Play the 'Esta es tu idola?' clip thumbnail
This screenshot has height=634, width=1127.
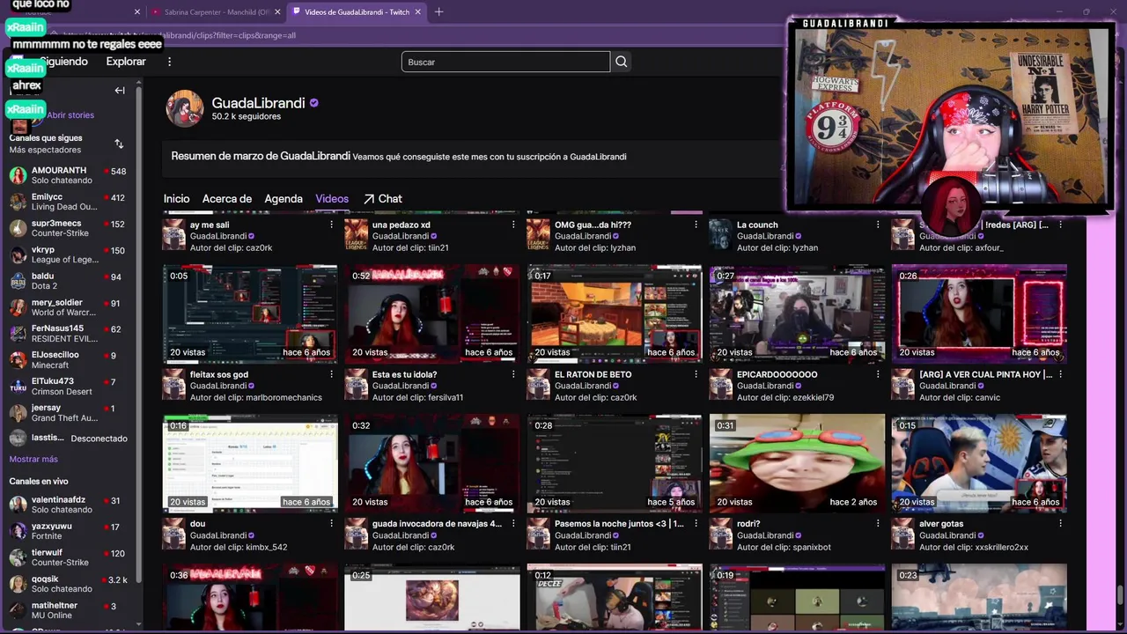432,313
